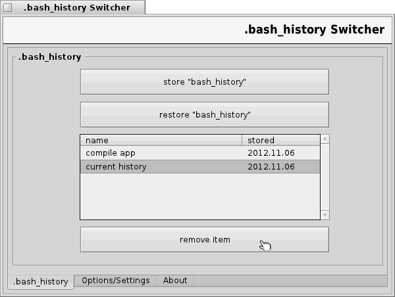Click the ".bash_history Switcher" window title tab
Screen dimensions: 395x297
(x=78, y=8)
